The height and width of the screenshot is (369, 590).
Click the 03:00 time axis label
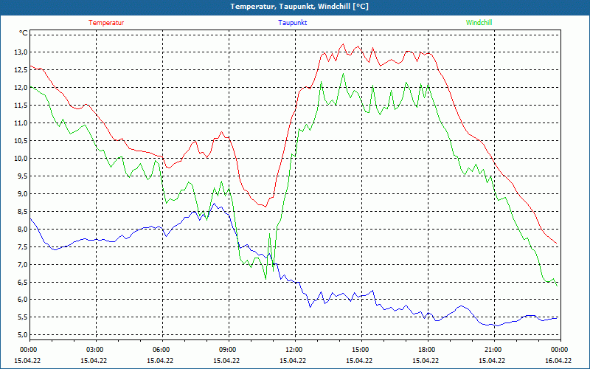coord(94,350)
